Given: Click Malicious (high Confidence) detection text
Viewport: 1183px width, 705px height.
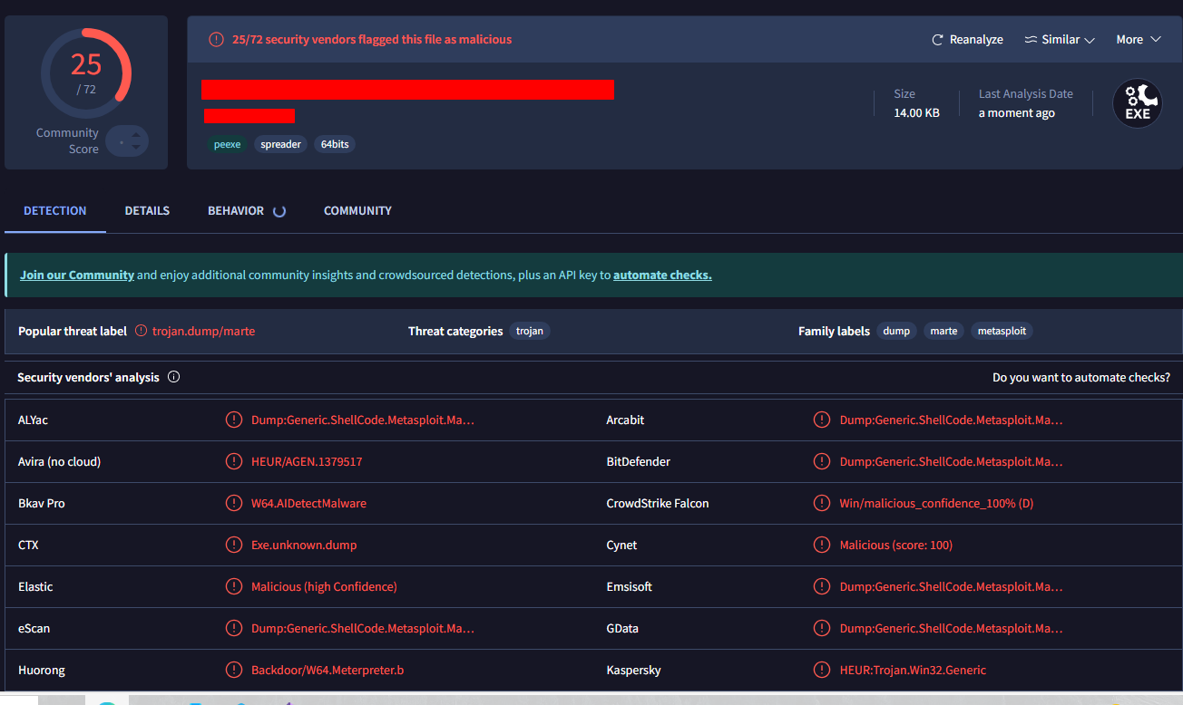Looking at the screenshot, I should click(x=324, y=586).
